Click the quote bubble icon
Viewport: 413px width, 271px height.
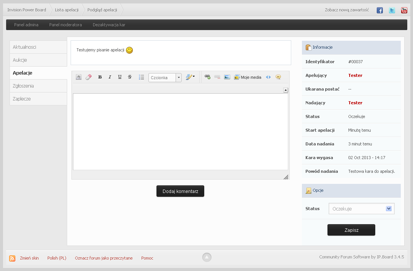click(x=278, y=77)
